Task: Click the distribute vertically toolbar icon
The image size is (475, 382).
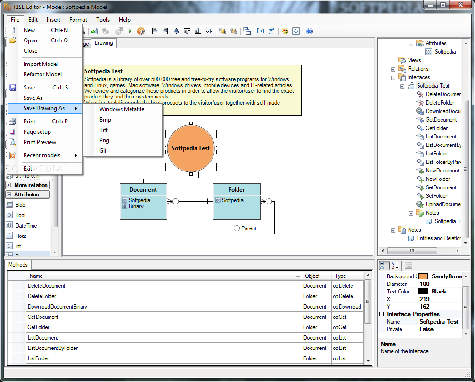Action: pos(271,31)
